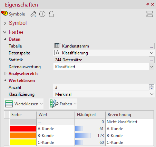Viewport: 156px width, 147px height.
Task: Open the info circle icon
Action: pos(42,14)
